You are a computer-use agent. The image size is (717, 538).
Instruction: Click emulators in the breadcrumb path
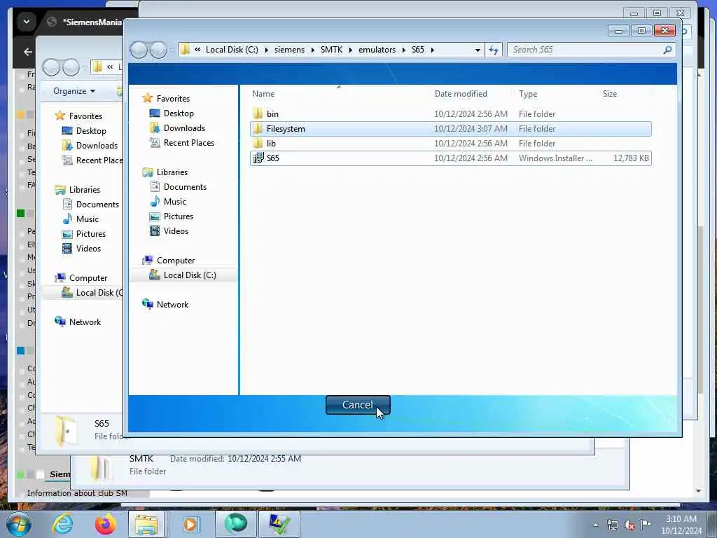(x=377, y=50)
